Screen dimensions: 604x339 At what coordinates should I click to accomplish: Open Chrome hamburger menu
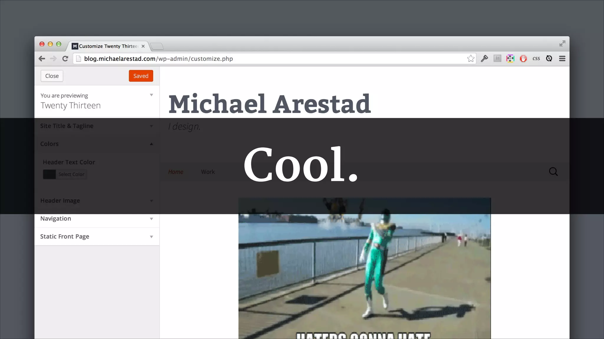(562, 59)
